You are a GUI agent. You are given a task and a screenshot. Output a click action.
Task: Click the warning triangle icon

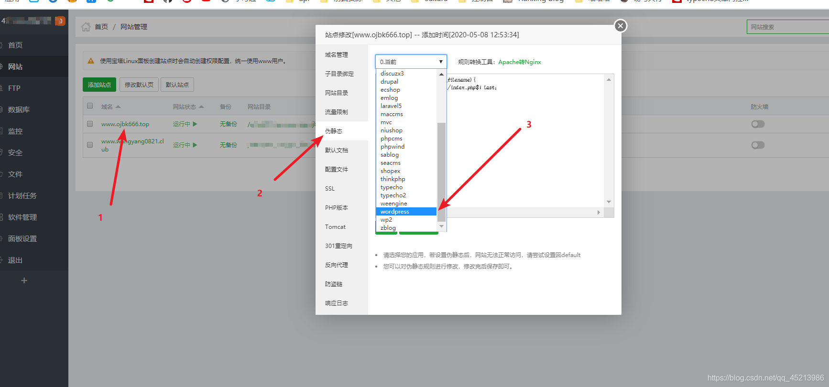[91, 61]
